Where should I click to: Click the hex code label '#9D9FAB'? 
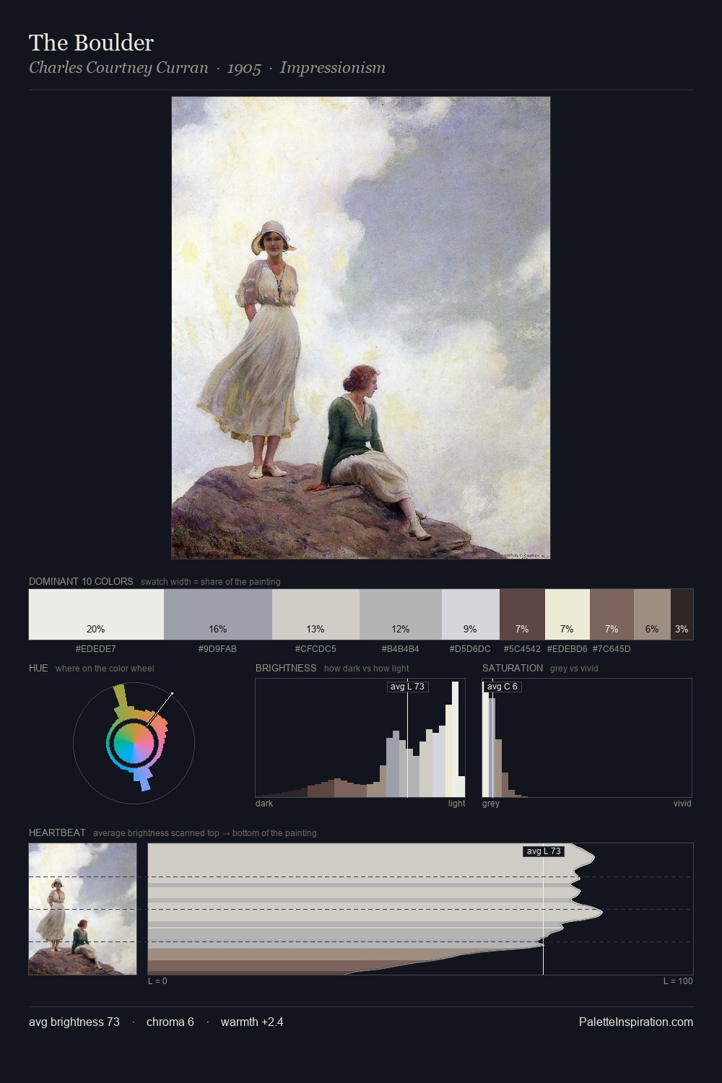[217, 649]
